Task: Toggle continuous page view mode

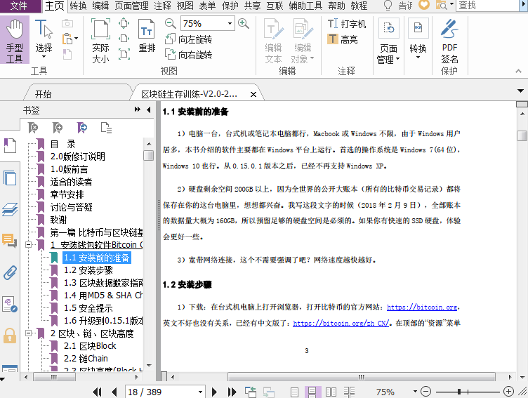Action: click(312, 392)
